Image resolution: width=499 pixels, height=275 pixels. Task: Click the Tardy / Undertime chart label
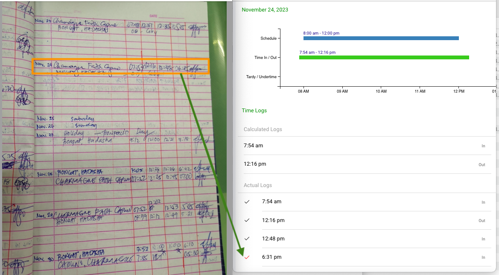point(261,77)
